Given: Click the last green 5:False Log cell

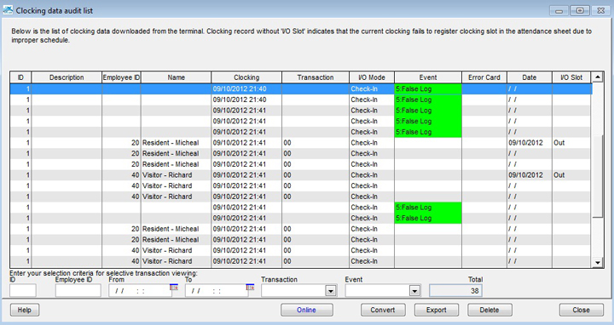Looking at the screenshot, I should coord(428,218).
